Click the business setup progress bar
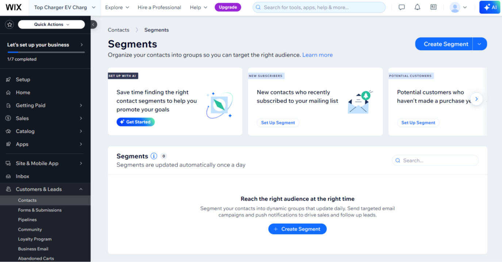 [x=46, y=52]
